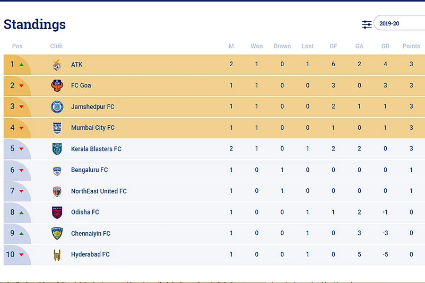The image size is (425, 283).
Task: Click the Bengaluru FC club logo
Action: 57,170
